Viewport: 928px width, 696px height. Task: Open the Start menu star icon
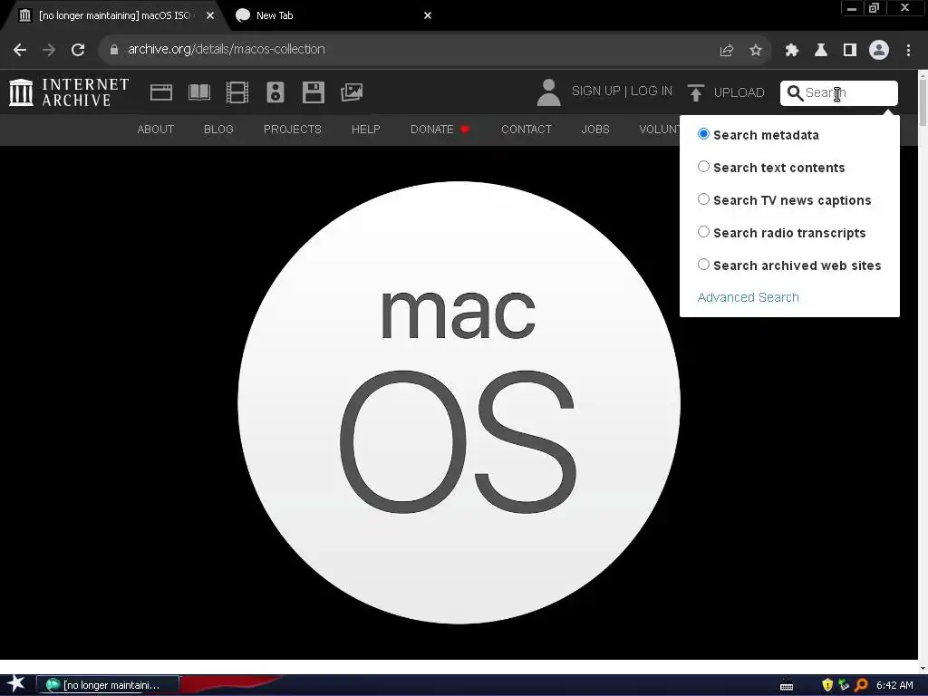[16, 683]
